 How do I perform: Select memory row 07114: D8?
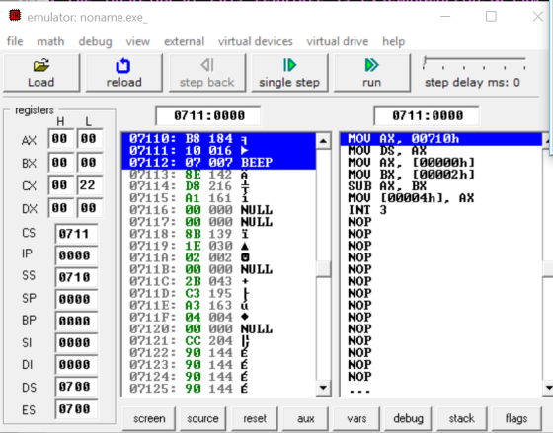(218, 186)
